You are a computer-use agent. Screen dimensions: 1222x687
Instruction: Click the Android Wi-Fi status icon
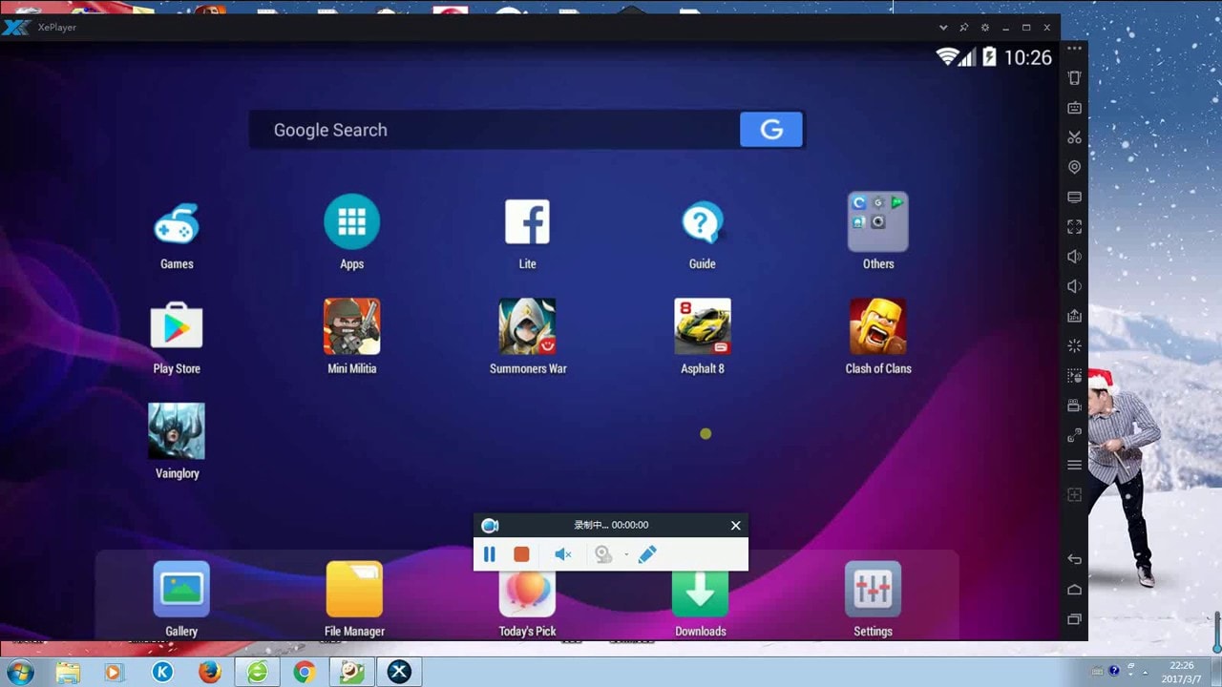947,57
